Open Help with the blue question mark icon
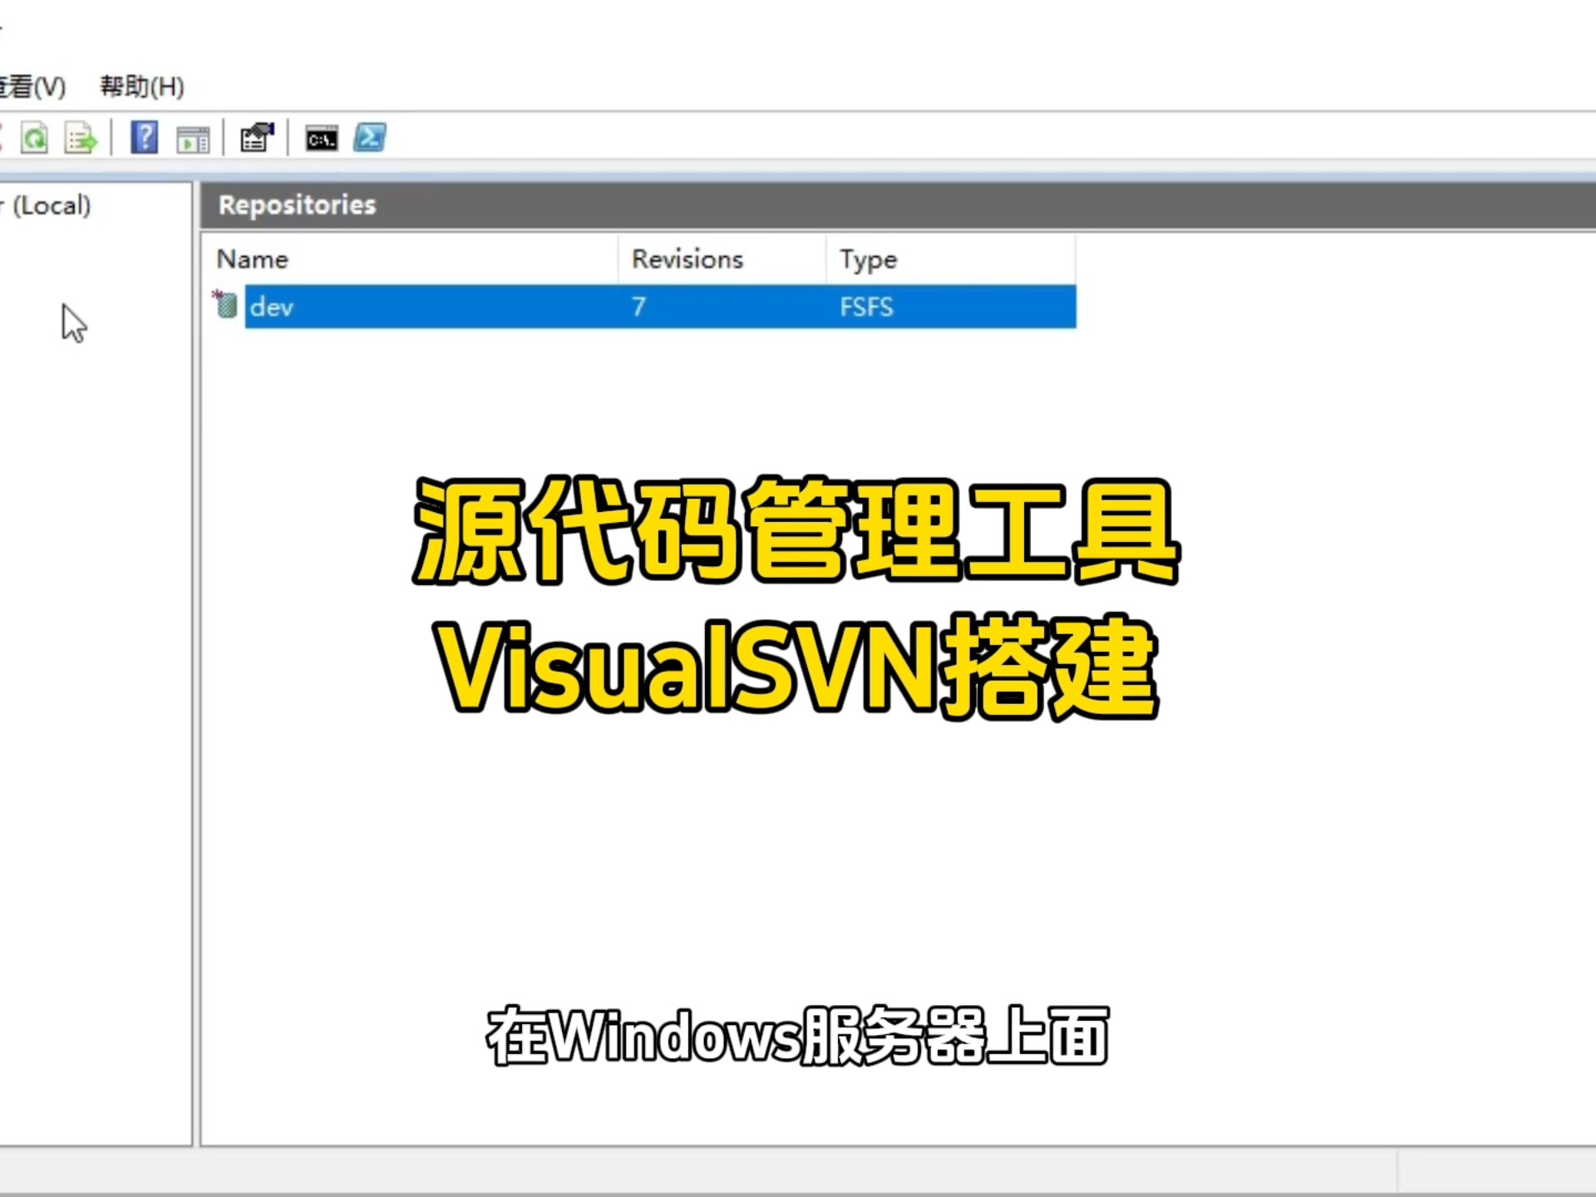This screenshot has width=1596, height=1197. [x=144, y=137]
